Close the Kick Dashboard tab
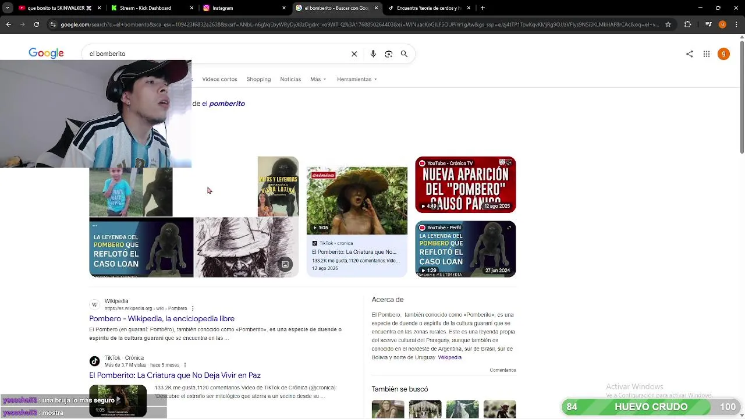 [192, 8]
